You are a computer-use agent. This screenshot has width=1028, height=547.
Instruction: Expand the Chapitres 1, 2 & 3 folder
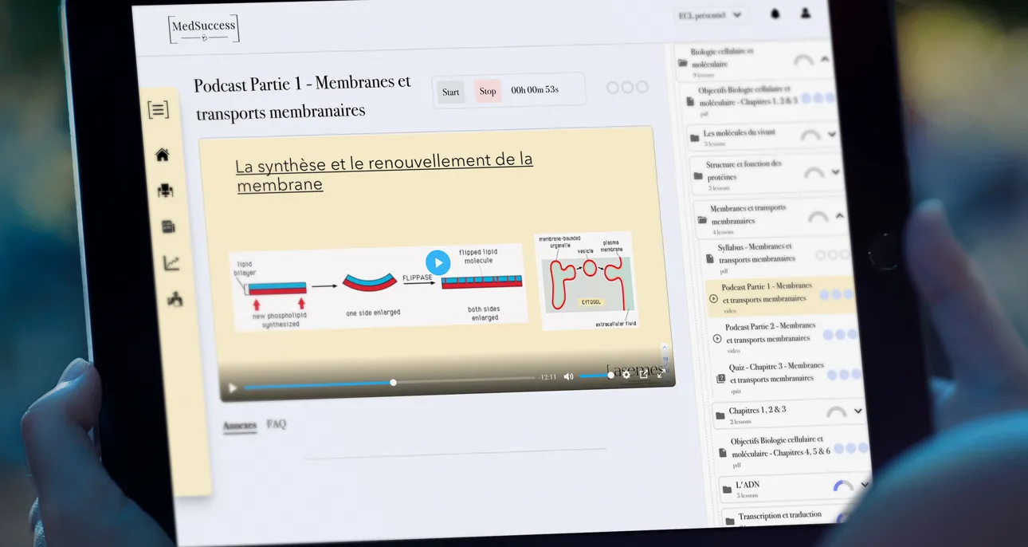click(x=857, y=411)
